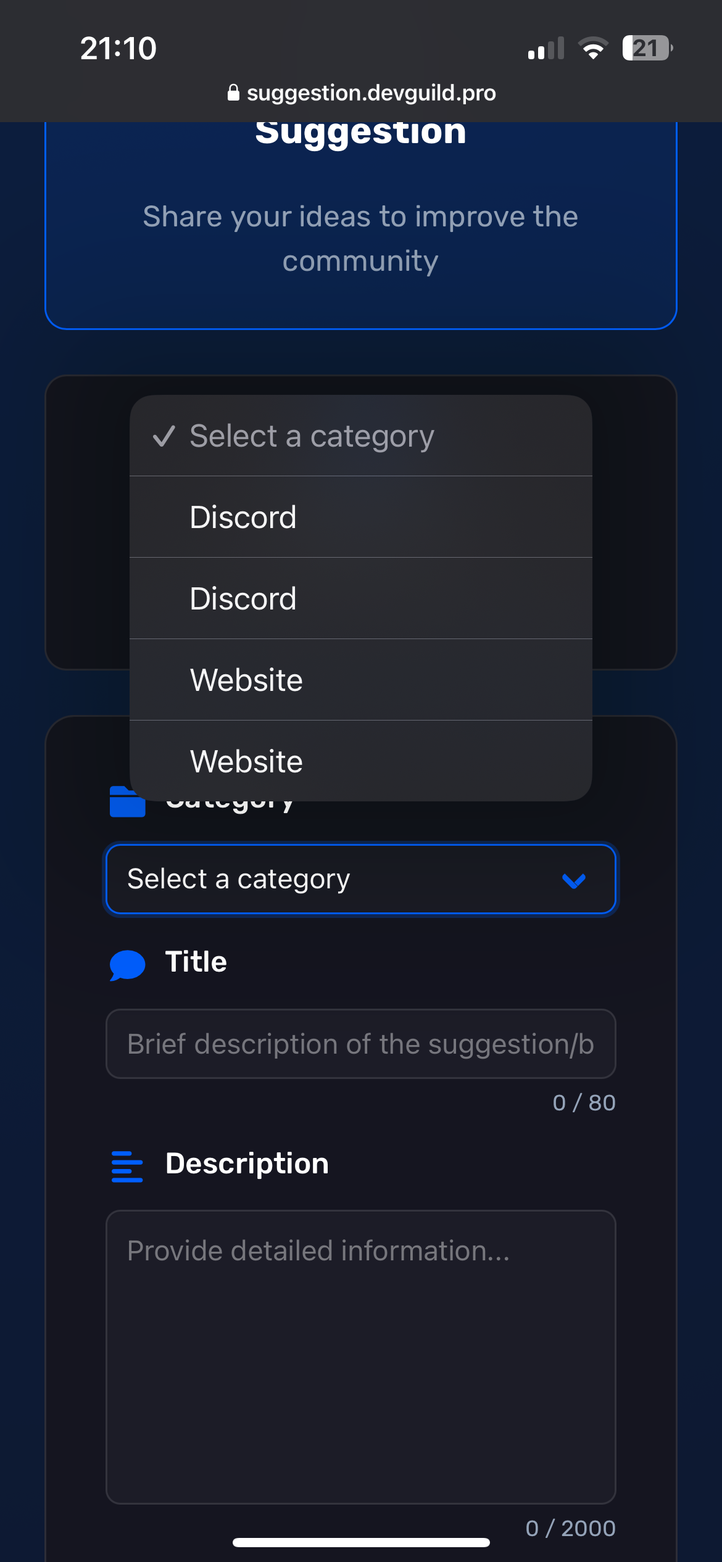Select the second Discord entry in the list
The image size is (722, 1562).
tap(361, 598)
